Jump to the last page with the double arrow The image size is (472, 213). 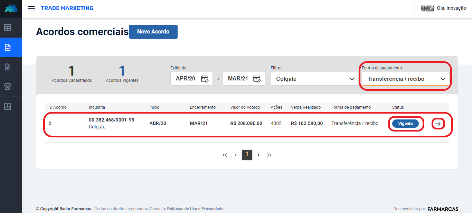(270, 155)
